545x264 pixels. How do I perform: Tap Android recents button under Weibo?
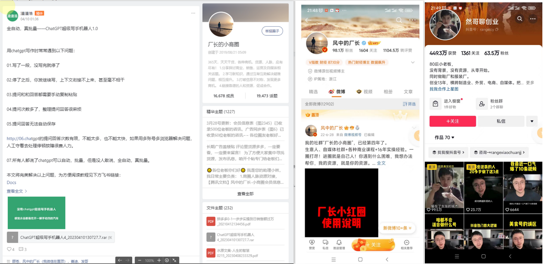[334, 259]
